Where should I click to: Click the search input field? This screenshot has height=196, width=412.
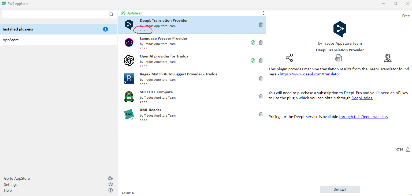click(55, 14)
